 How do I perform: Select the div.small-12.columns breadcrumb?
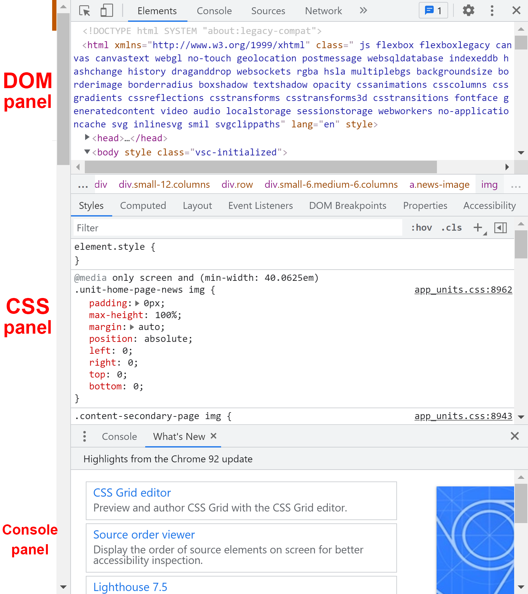coord(164,184)
